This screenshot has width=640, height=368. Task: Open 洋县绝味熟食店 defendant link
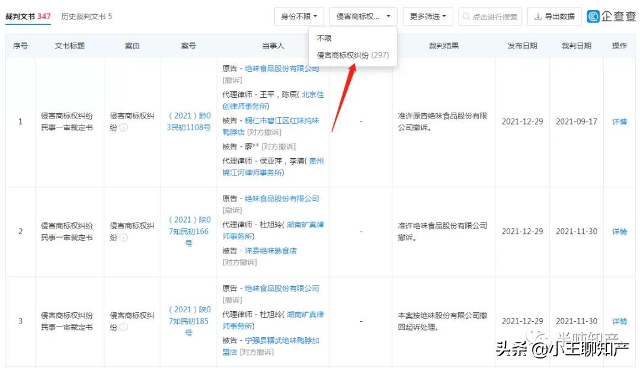tap(271, 251)
